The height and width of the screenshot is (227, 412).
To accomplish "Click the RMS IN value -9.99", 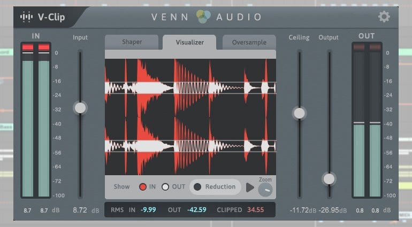I will [x=148, y=210].
